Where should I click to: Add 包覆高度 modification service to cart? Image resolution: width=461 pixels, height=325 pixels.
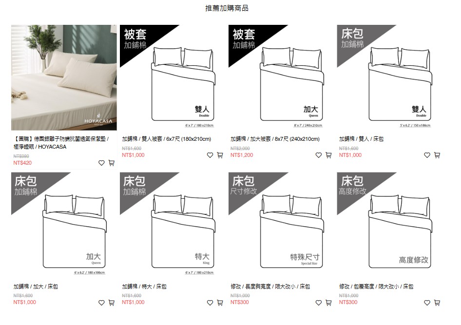click(x=437, y=303)
